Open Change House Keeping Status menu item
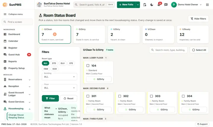213x127 pixels. click(20, 116)
